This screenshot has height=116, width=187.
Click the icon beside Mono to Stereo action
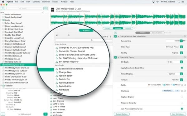51,109
